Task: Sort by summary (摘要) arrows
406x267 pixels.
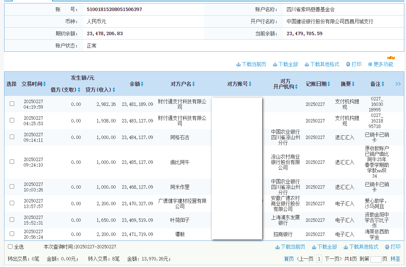Action: [353, 84]
